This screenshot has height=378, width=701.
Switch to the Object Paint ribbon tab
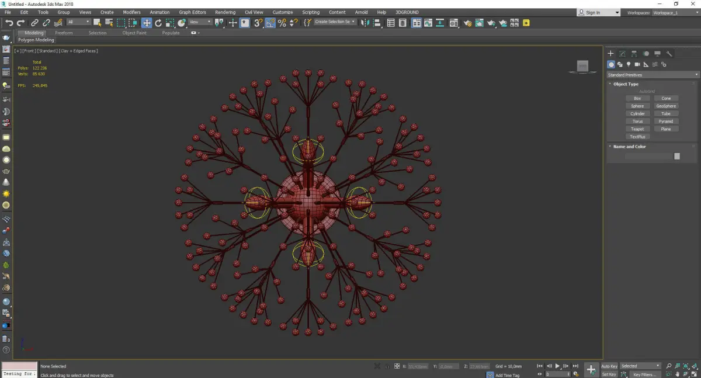coord(134,33)
